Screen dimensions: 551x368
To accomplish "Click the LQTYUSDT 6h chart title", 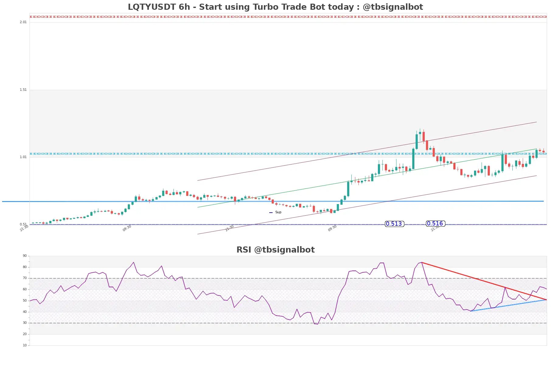I will pyautogui.click(x=275, y=7).
